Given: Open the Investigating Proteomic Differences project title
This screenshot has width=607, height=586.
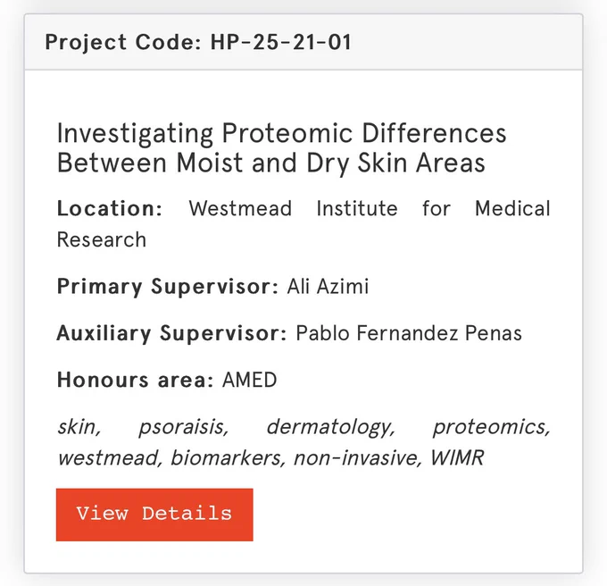Looking at the screenshot, I should [281, 147].
